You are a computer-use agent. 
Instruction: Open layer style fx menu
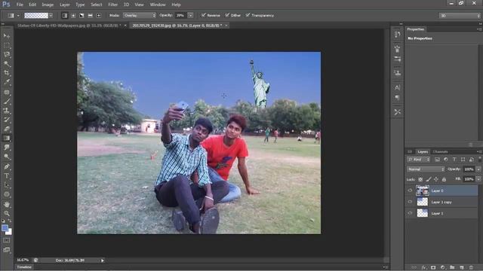point(424,268)
